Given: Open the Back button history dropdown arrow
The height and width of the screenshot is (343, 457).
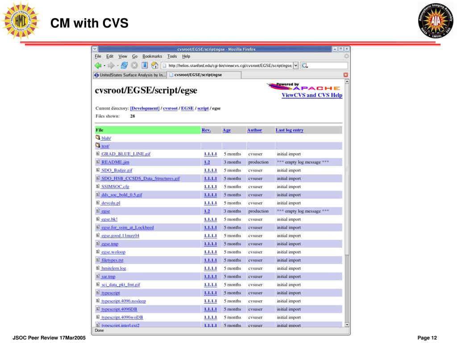Looking at the screenshot, I should (x=104, y=66).
